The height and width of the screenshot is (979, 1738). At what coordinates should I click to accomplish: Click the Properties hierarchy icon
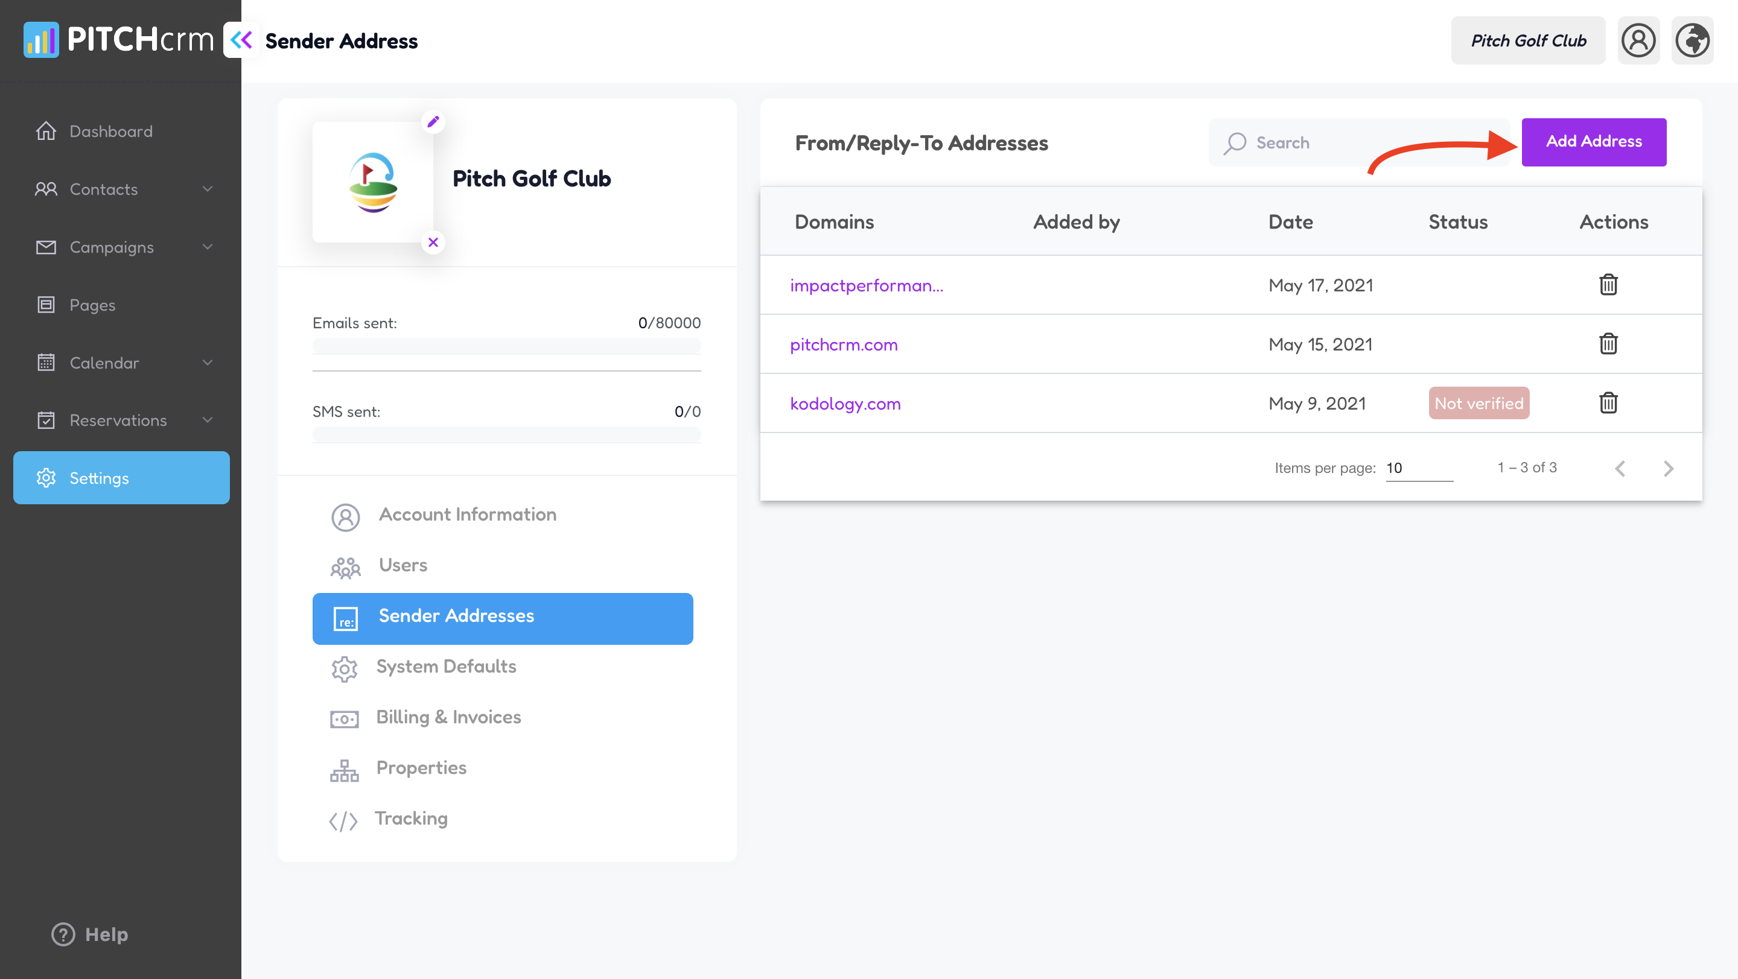[x=344, y=770]
